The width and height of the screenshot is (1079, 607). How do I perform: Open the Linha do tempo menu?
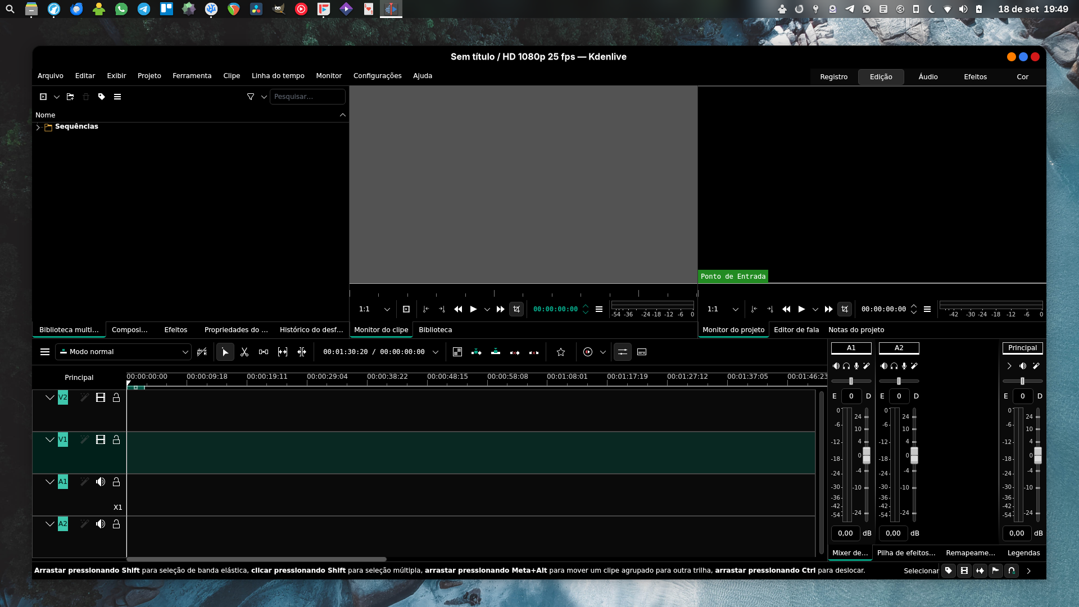[x=278, y=76]
